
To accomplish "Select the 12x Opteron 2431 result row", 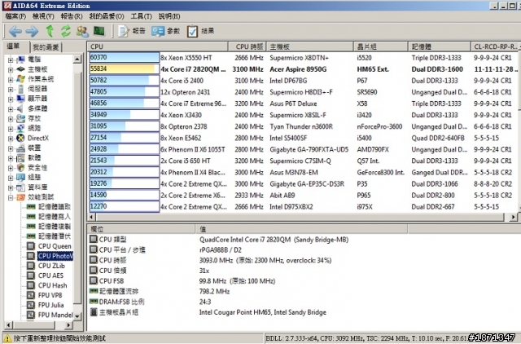I will coord(303,92).
